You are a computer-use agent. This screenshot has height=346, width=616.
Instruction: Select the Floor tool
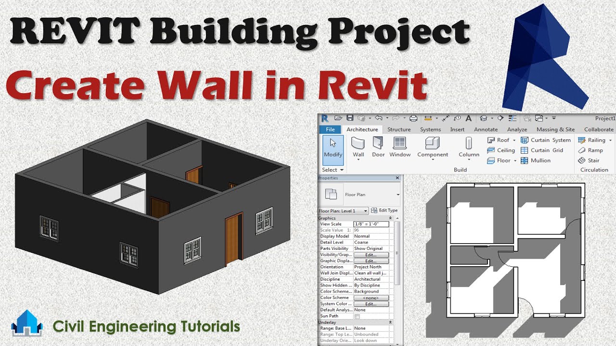[499, 161]
